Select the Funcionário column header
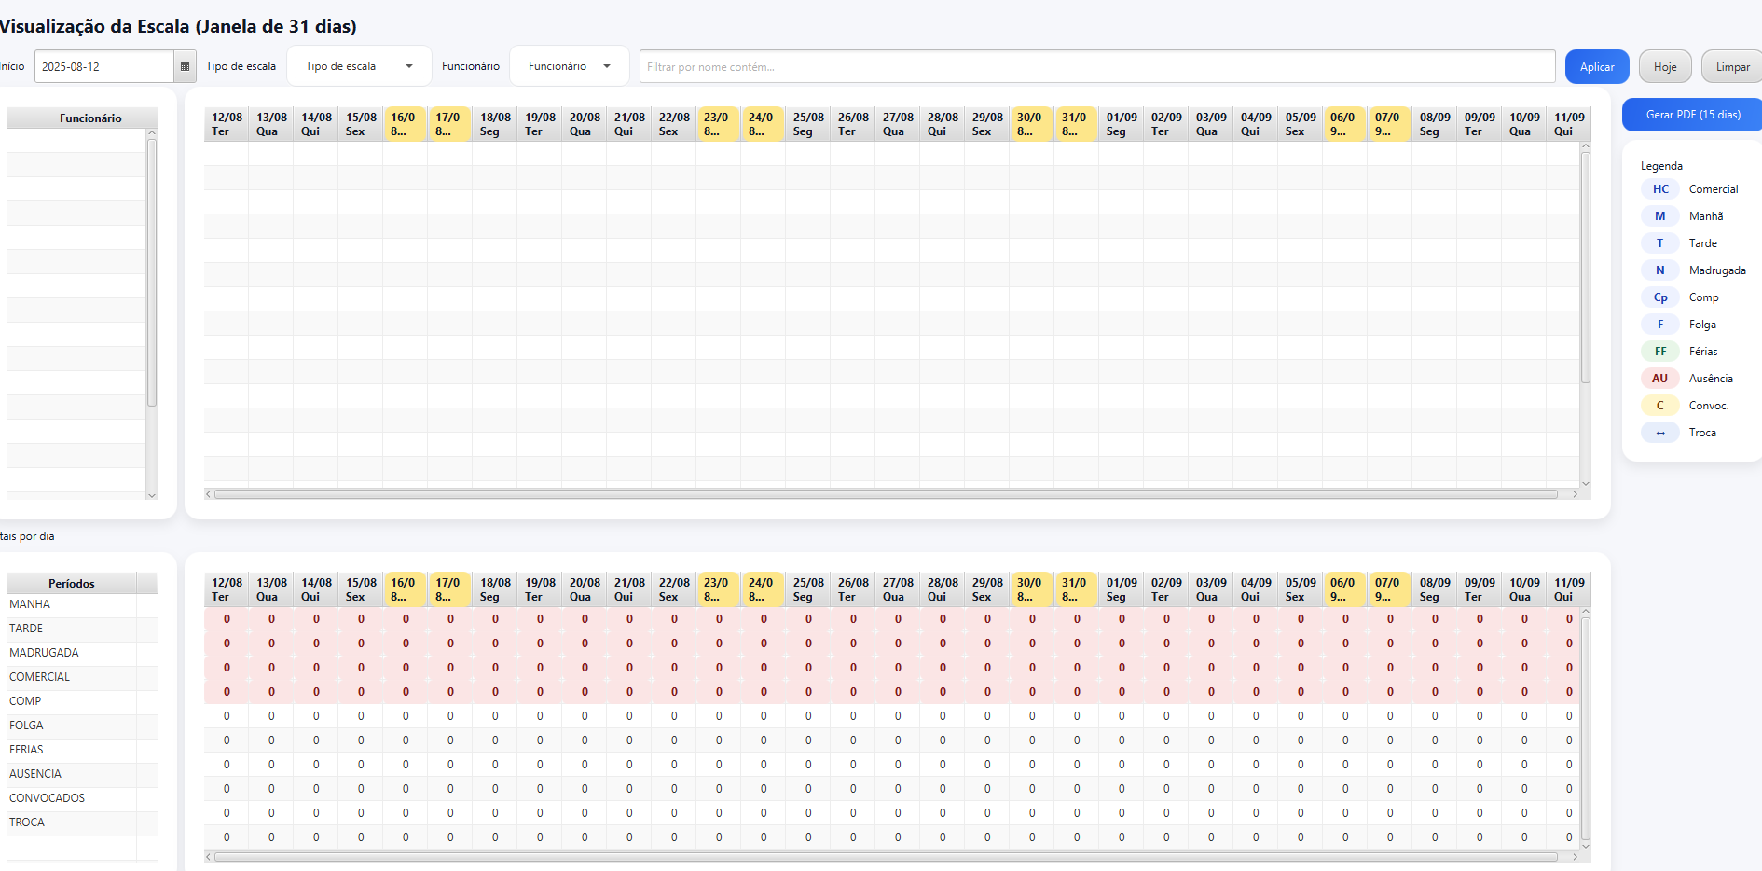 coord(90,118)
